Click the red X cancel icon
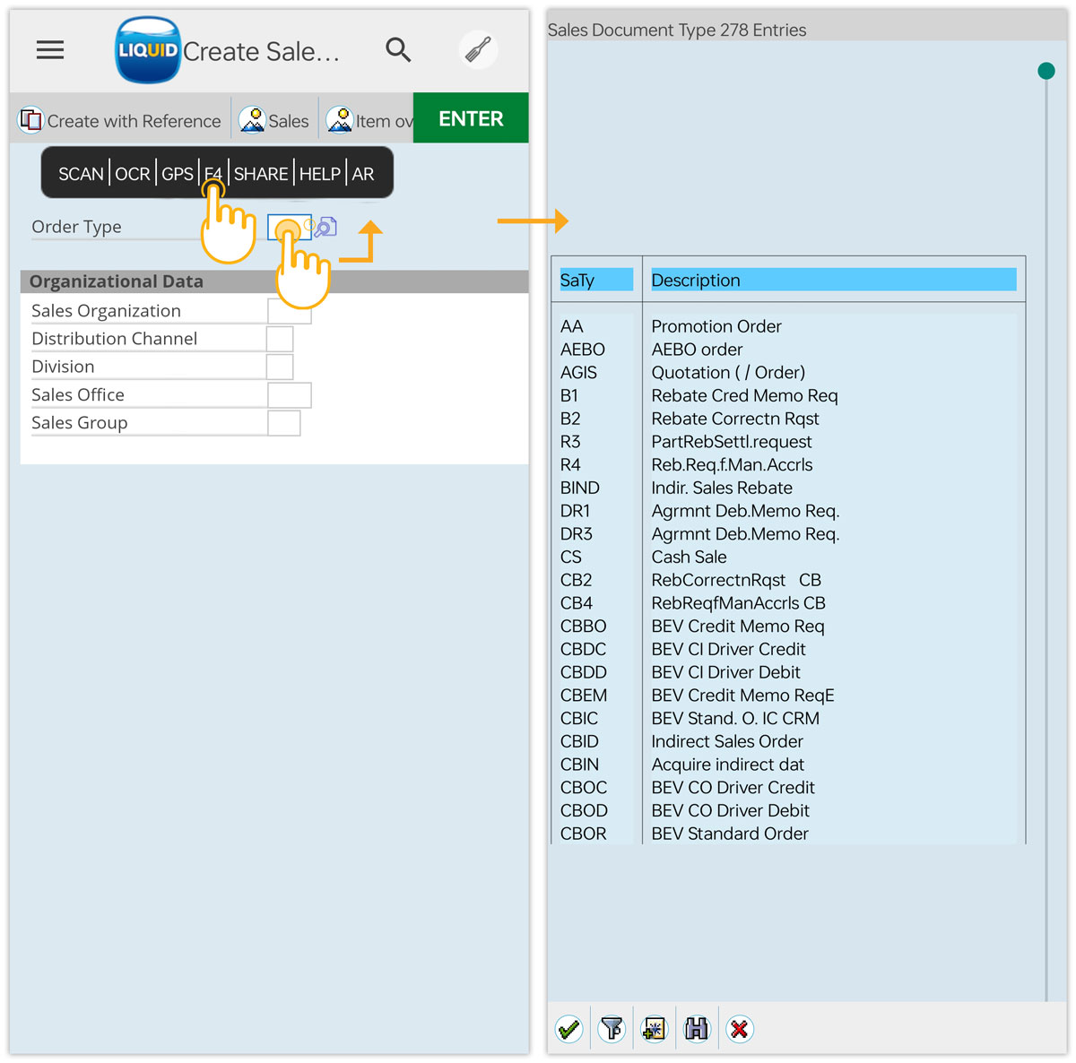Screen dimensions: 1076x1063 tap(740, 1029)
